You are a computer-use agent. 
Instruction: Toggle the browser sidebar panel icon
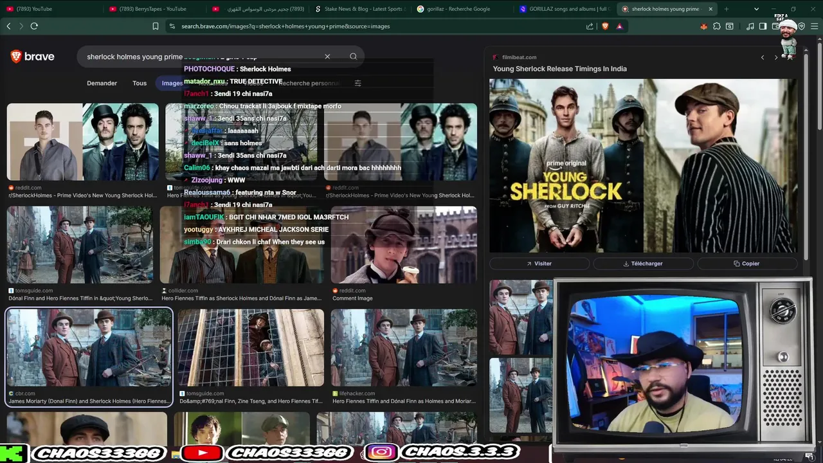click(x=763, y=26)
